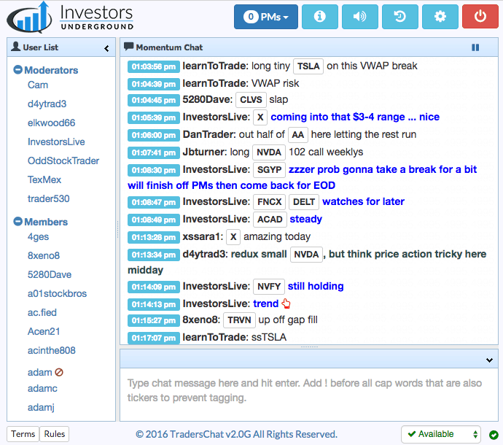Pause the Momentum Chat feed

tap(475, 47)
